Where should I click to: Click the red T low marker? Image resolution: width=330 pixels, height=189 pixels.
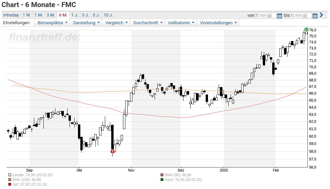[x=113, y=151]
